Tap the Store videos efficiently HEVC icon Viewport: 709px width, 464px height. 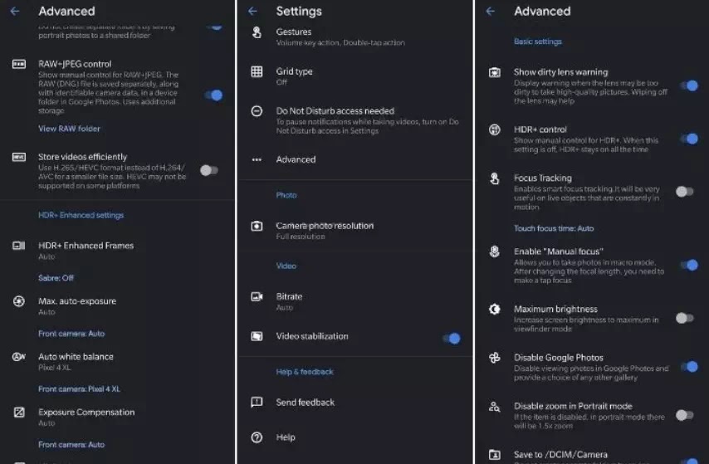click(x=18, y=157)
